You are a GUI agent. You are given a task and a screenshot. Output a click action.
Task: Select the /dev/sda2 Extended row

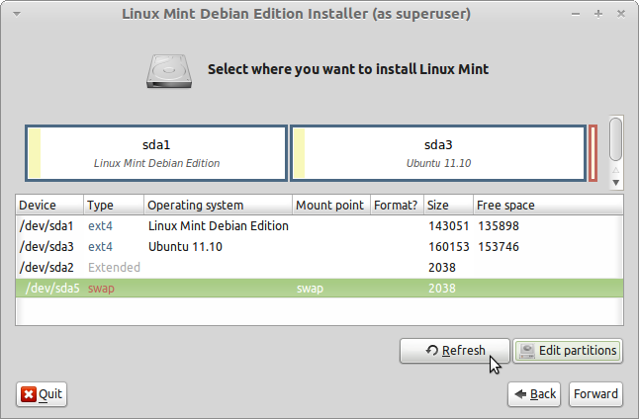click(319, 268)
